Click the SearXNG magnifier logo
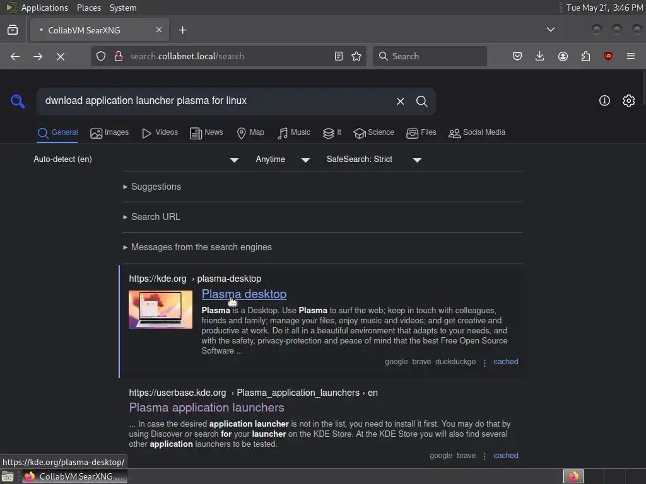Screen dimensions: 646x484 18,101
